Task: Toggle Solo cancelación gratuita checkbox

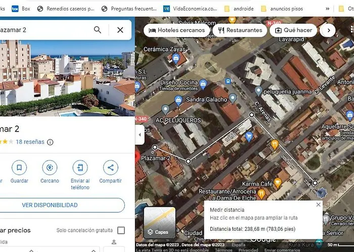Action: click(121, 230)
